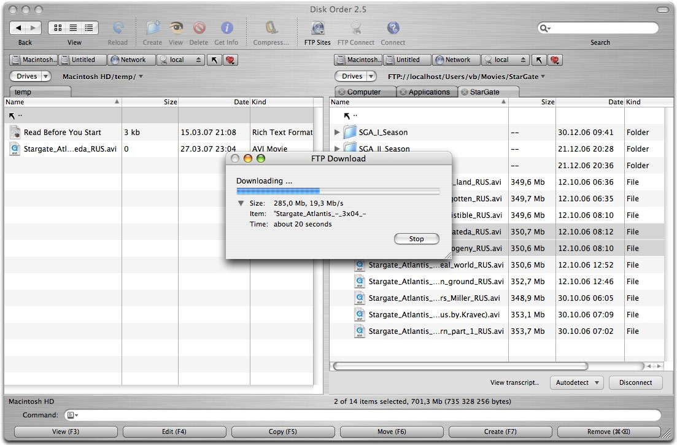The width and height of the screenshot is (677, 445).
Task: Open Macintosh HD/temp/ path dropdown
Action: tap(103, 77)
